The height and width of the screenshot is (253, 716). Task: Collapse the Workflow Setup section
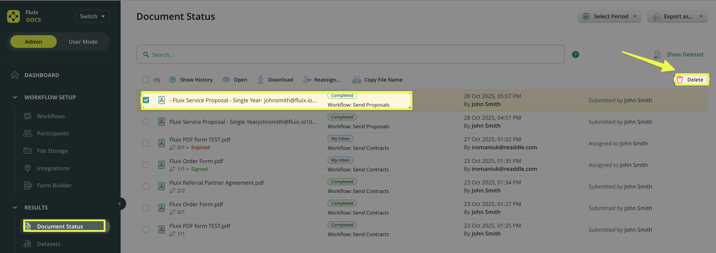[15, 97]
